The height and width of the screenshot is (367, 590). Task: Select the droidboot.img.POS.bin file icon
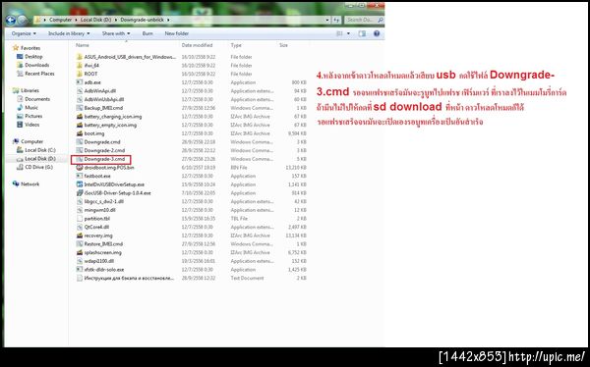click(80, 168)
